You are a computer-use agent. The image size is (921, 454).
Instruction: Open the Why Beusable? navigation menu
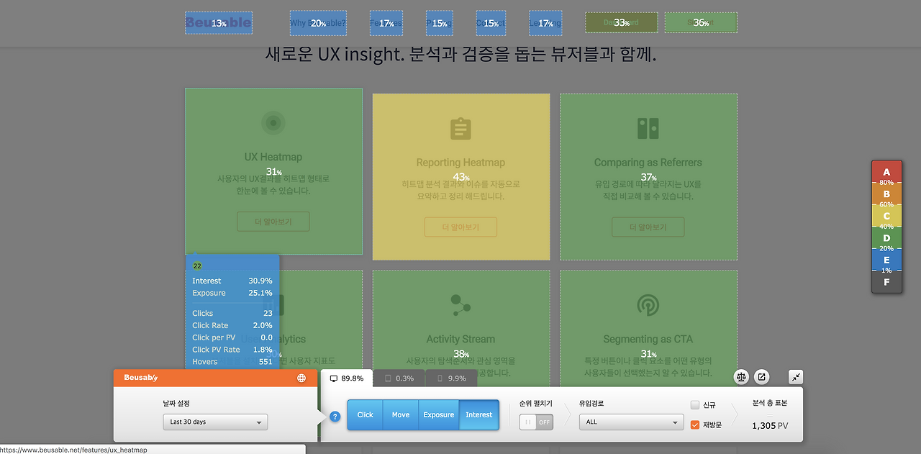click(318, 22)
